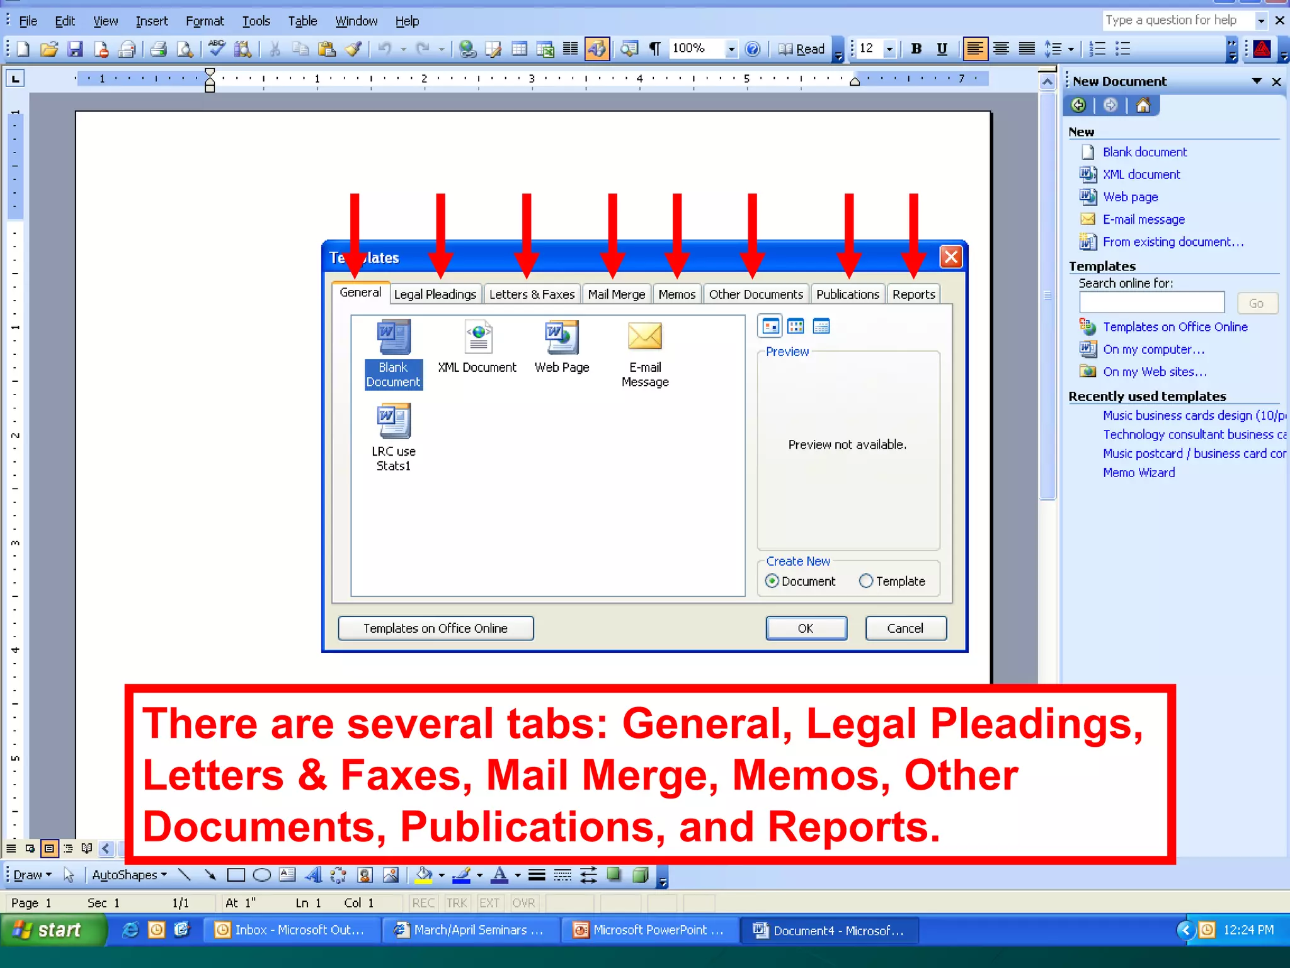Open the New Document task pane dropdown arrow
This screenshot has width=1290, height=968.
click(x=1257, y=81)
